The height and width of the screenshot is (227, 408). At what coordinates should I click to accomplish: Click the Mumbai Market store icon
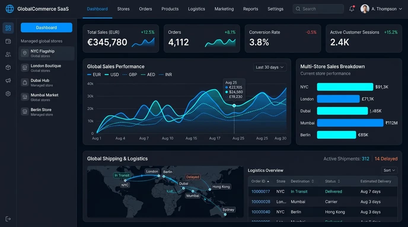[25, 97]
